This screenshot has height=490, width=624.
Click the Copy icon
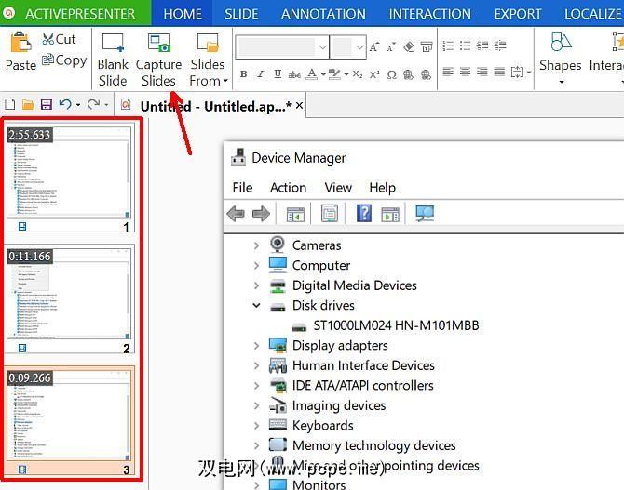(x=47, y=60)
